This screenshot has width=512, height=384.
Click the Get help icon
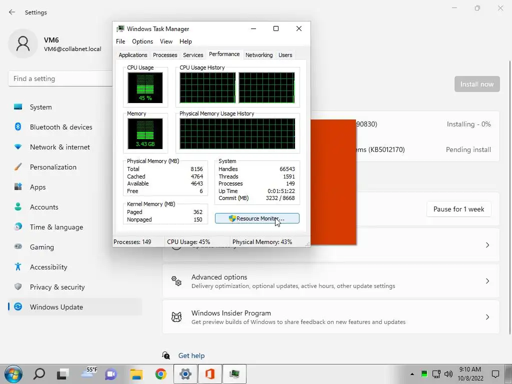tap(166, 355)
